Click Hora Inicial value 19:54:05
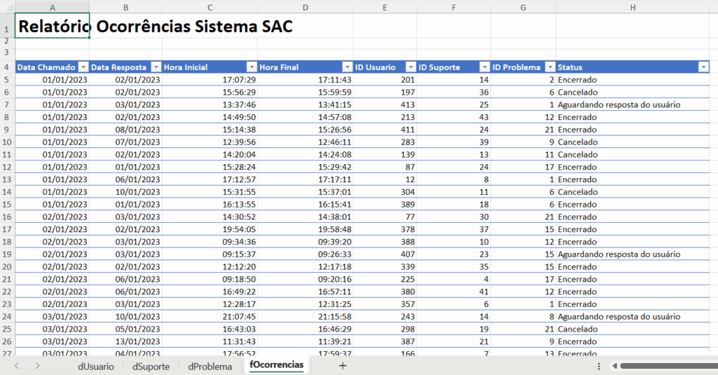 click(x=239, y=229)
